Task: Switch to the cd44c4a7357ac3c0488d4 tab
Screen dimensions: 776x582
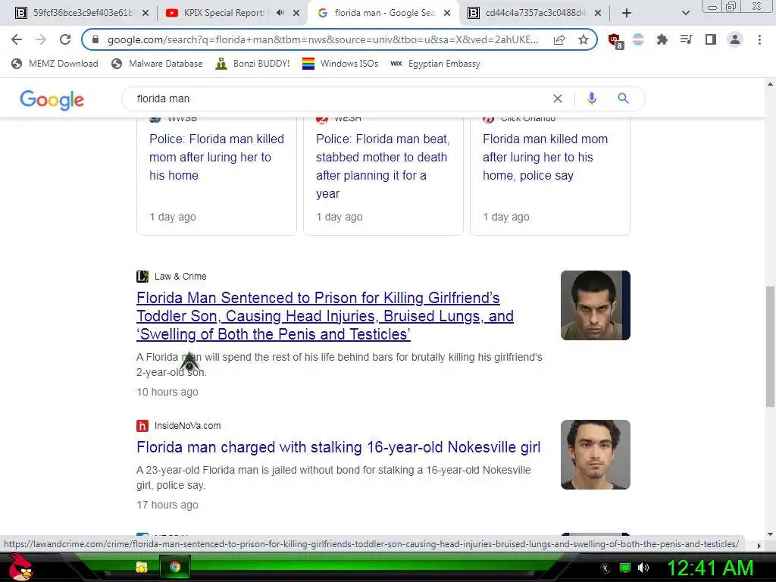Action: pos(533,13)
